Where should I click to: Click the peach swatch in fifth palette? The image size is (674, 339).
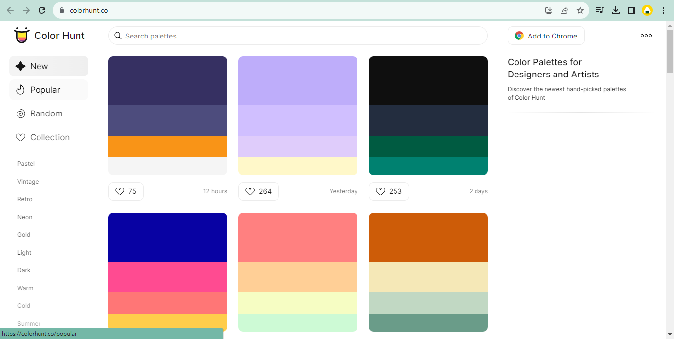click(298, 277)
